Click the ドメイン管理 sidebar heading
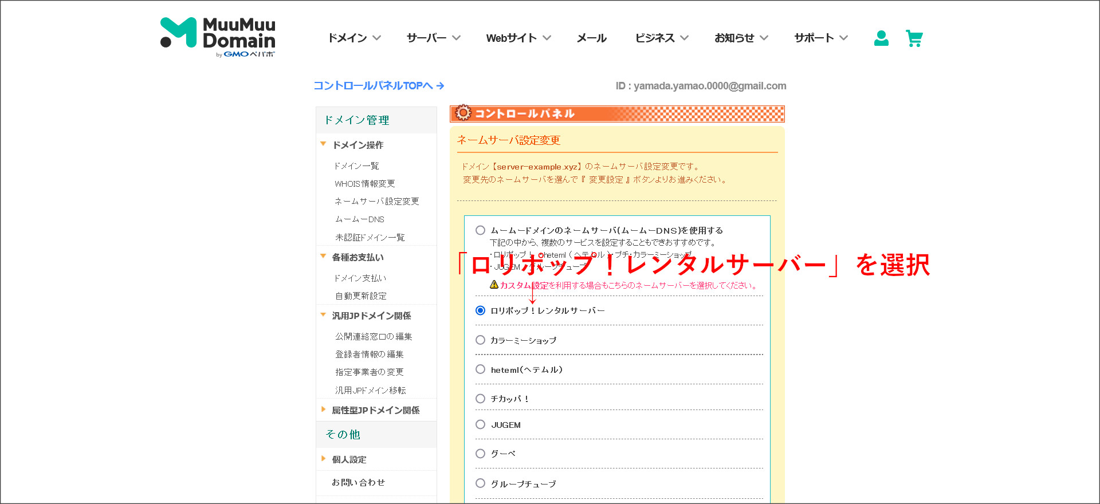Screen dimensions: 1100x504 tap(356, 120)
